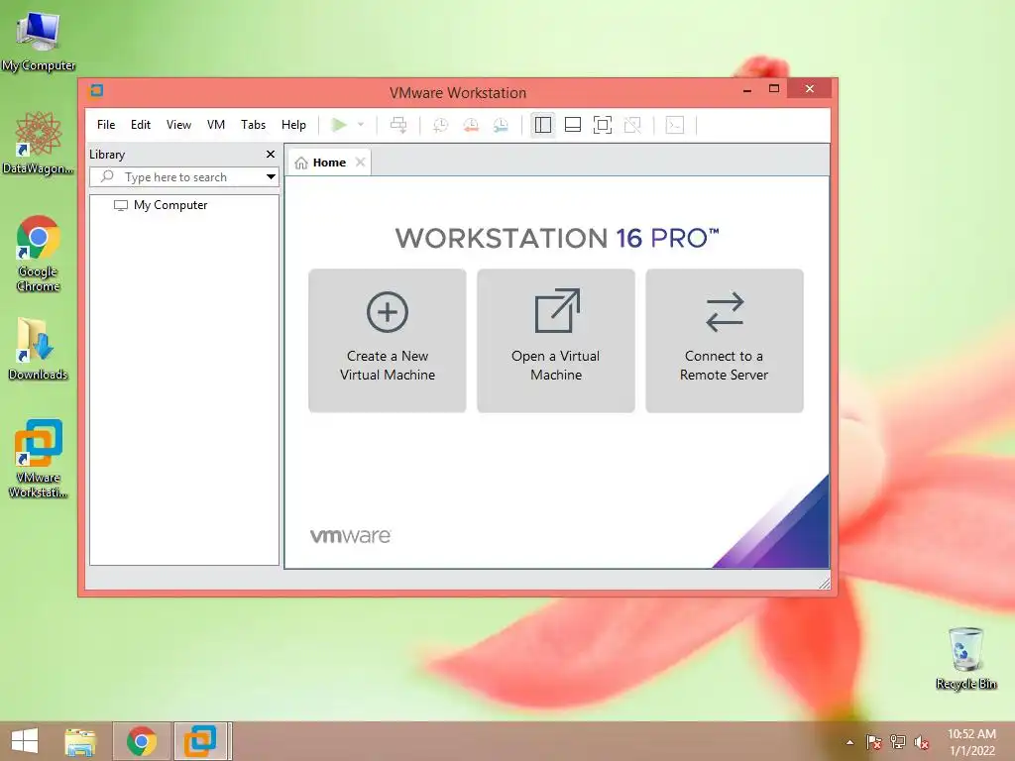Click the window resize grip corner
Viewport: 1015px width, 761px height.
click(824, 583)
